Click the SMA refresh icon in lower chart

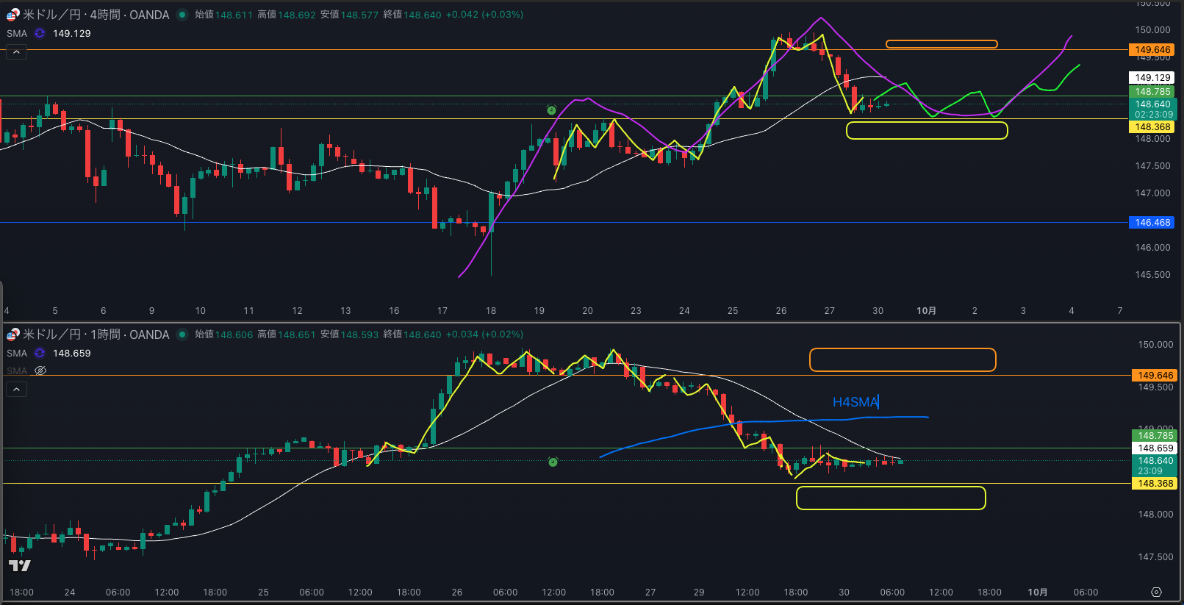(x=40, y=353)
